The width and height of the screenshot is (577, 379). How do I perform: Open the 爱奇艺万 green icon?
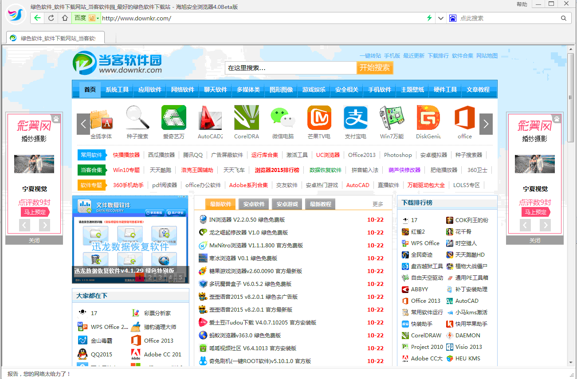click(174, 117)
